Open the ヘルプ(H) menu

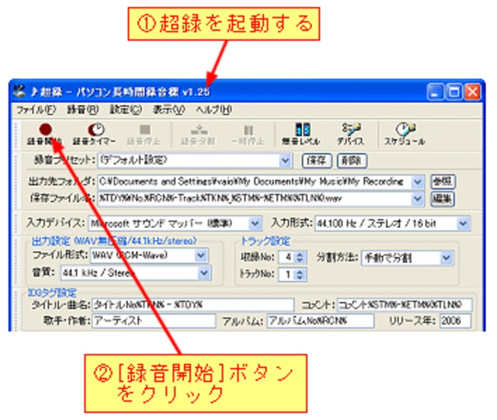(214, 110)
